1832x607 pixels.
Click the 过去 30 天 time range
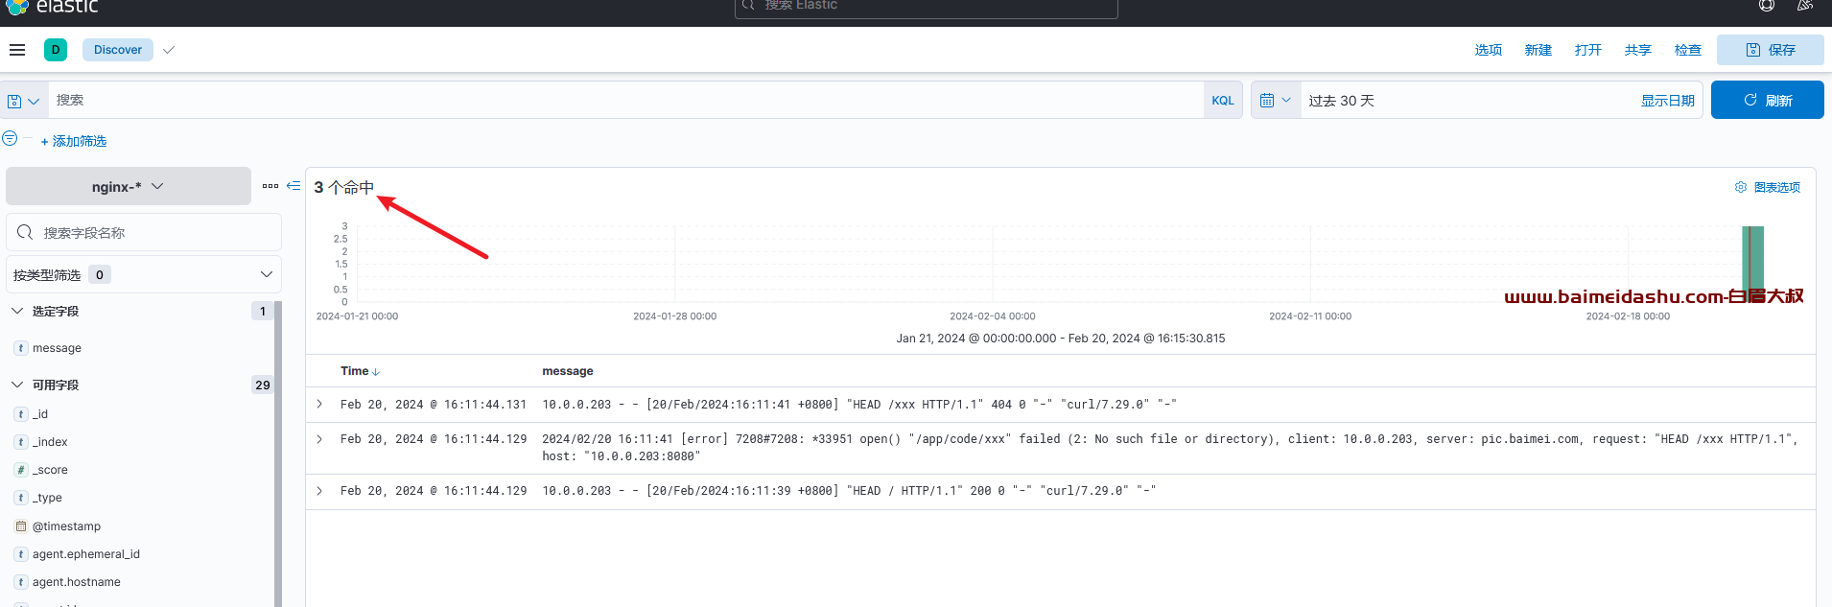(1341, 101)
